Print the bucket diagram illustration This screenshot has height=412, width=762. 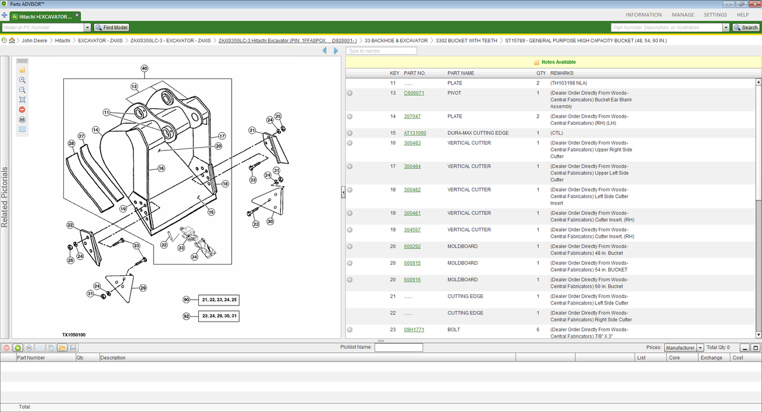click(x=22, y=119)
